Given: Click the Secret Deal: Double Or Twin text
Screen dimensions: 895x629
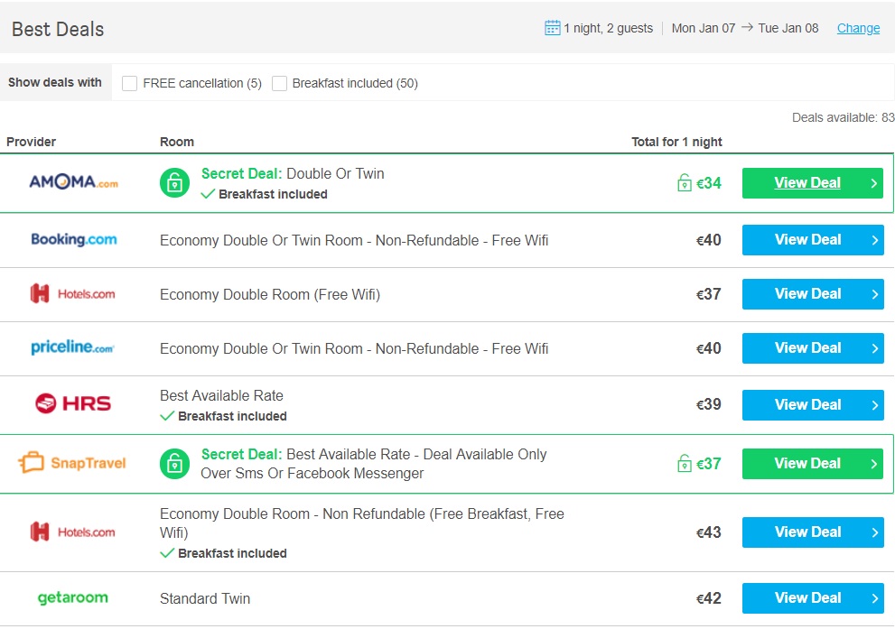Looking at the screenshot, I should [x=293, y=173].
